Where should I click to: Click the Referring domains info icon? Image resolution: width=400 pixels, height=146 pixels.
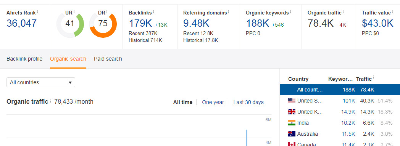(x=228, y=12)
